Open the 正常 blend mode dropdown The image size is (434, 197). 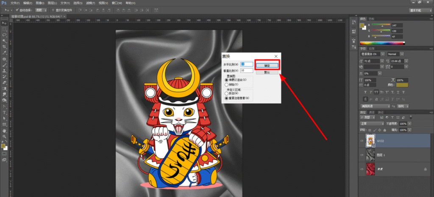click(372, 123)
